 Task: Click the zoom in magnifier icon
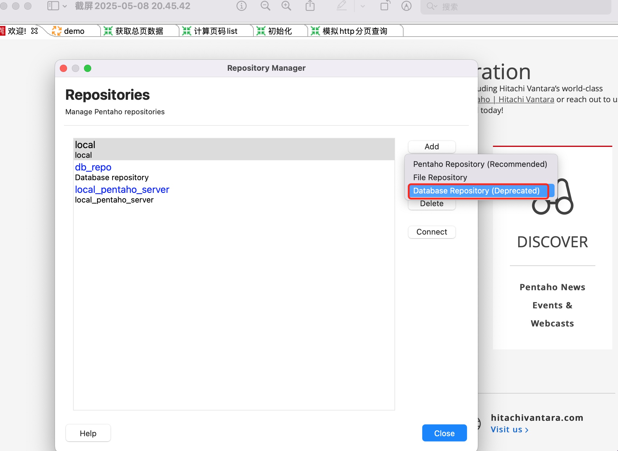[286, 6]
